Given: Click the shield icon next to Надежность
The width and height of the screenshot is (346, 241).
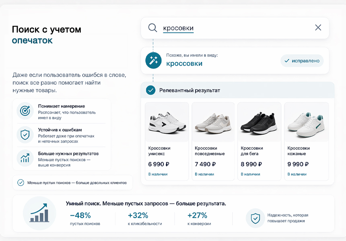Looking at the screenshot, I should (x=255, y=218).
